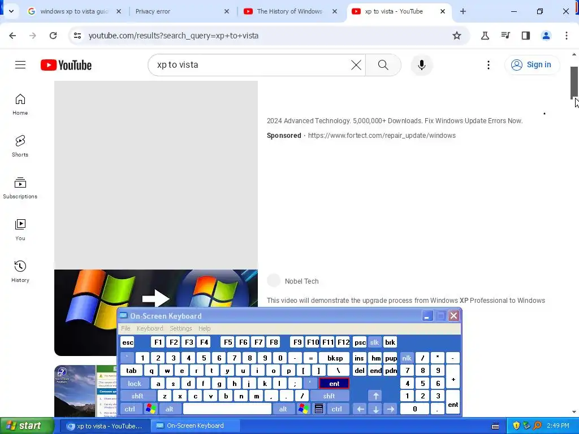Click the Nobel Tech channel avatar
Screen dimensions: 579x434
274,280
